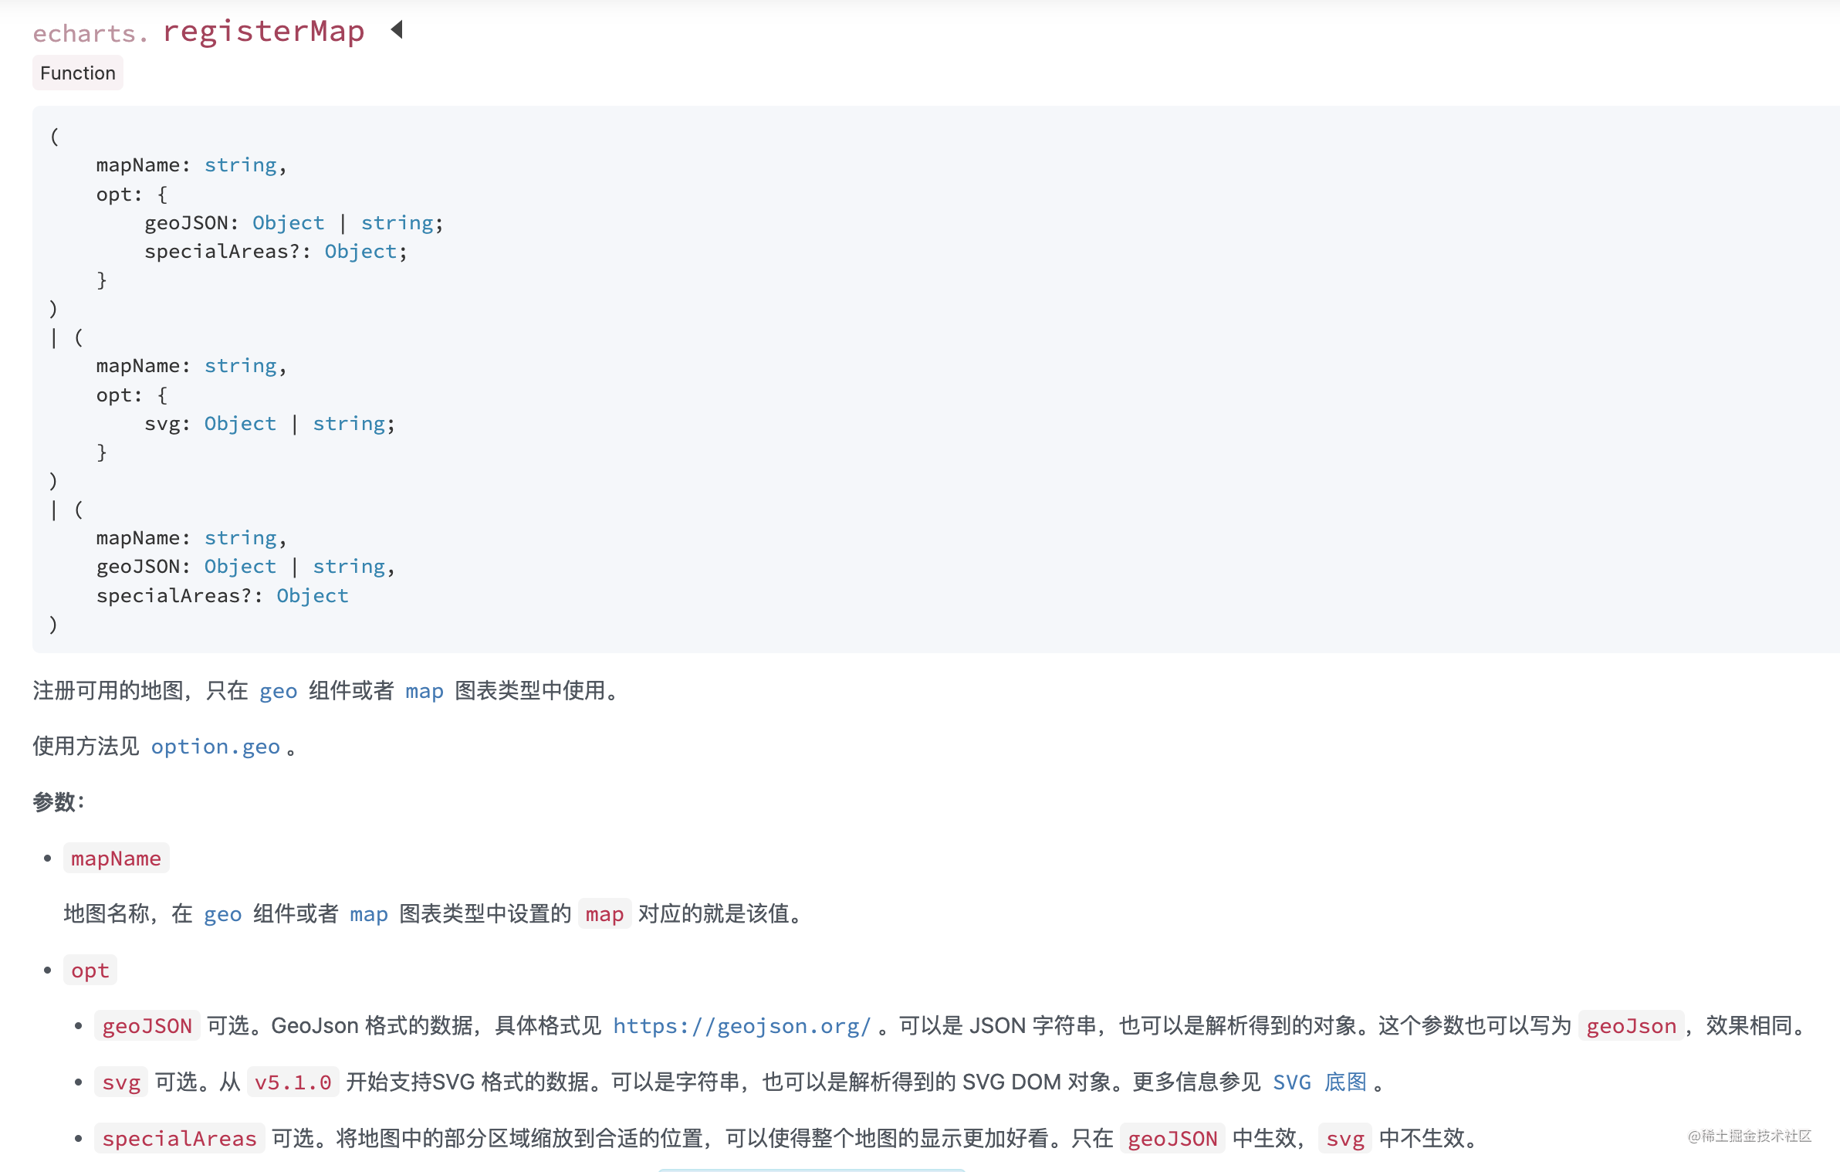Click the Object type link for geoJSON
The image size is (1840, 1172).
click(x=289, y=222)
